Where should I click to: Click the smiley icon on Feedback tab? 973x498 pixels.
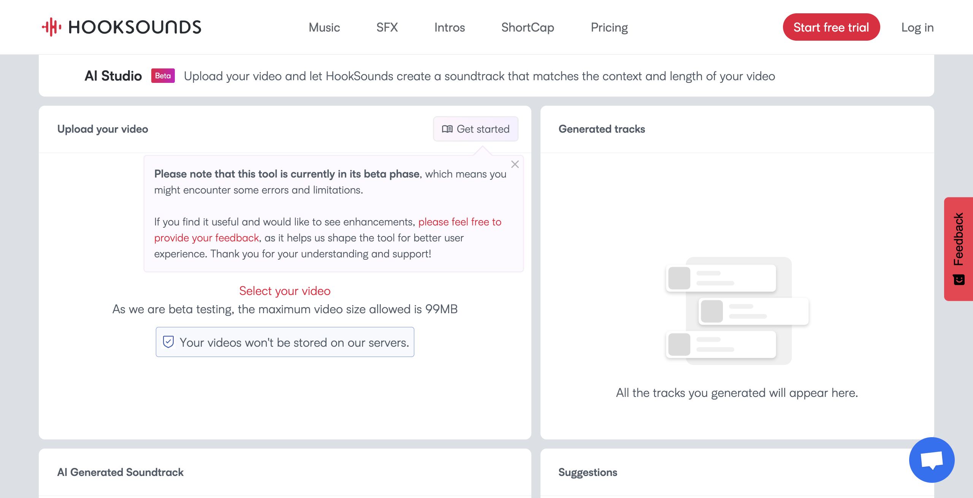(x=959, y=280)
